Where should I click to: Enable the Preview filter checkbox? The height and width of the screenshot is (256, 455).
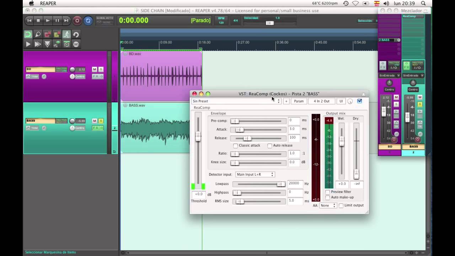click(328, 192)
